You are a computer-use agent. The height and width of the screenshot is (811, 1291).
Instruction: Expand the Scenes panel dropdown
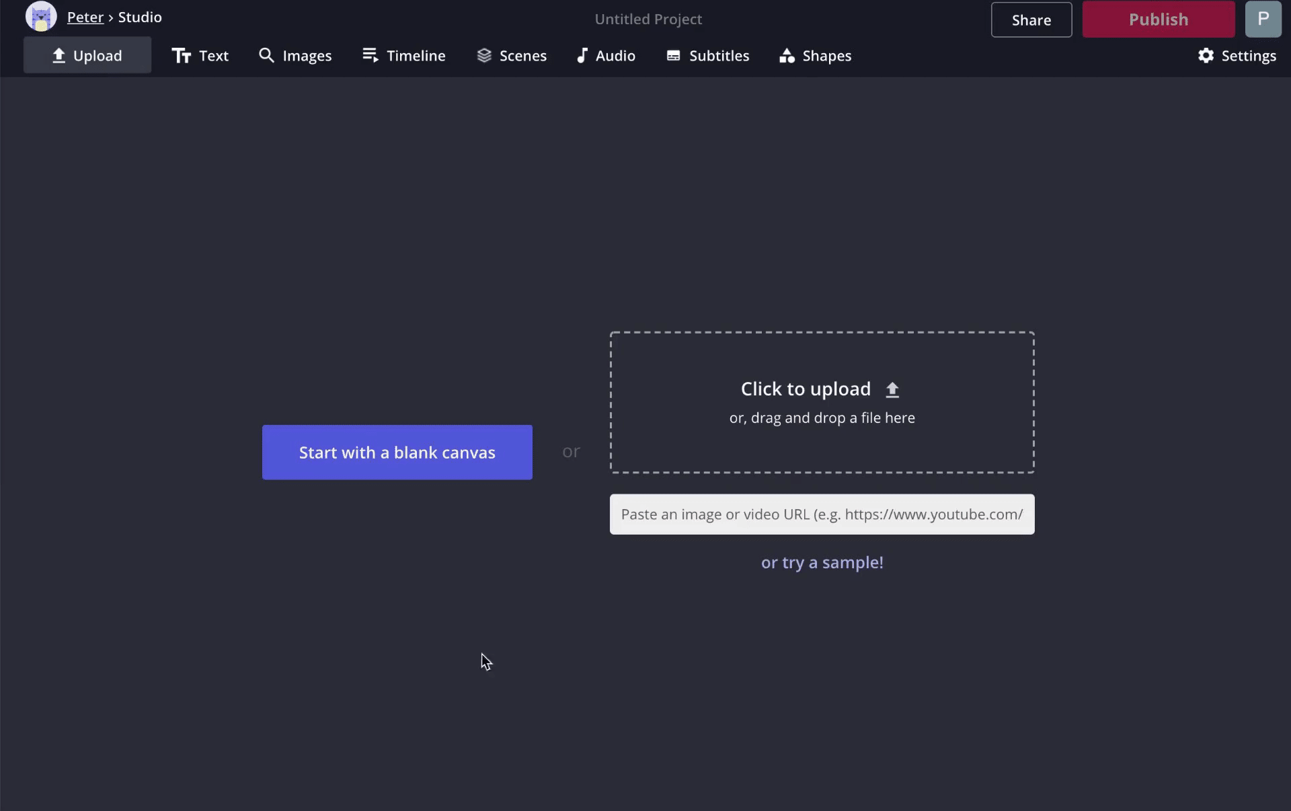click(x=512, y=55)
